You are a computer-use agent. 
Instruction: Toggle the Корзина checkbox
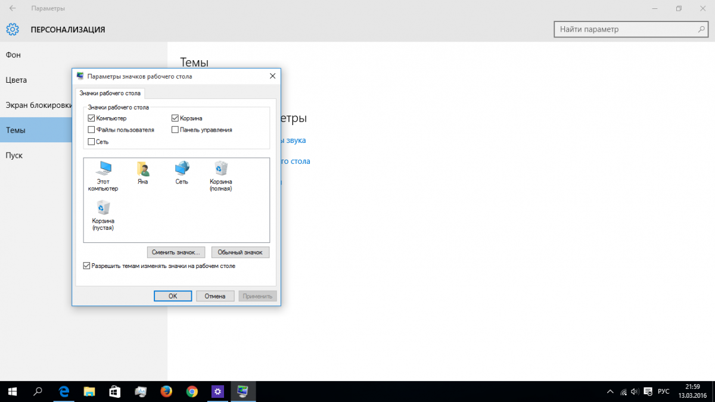tap(175, 119)
